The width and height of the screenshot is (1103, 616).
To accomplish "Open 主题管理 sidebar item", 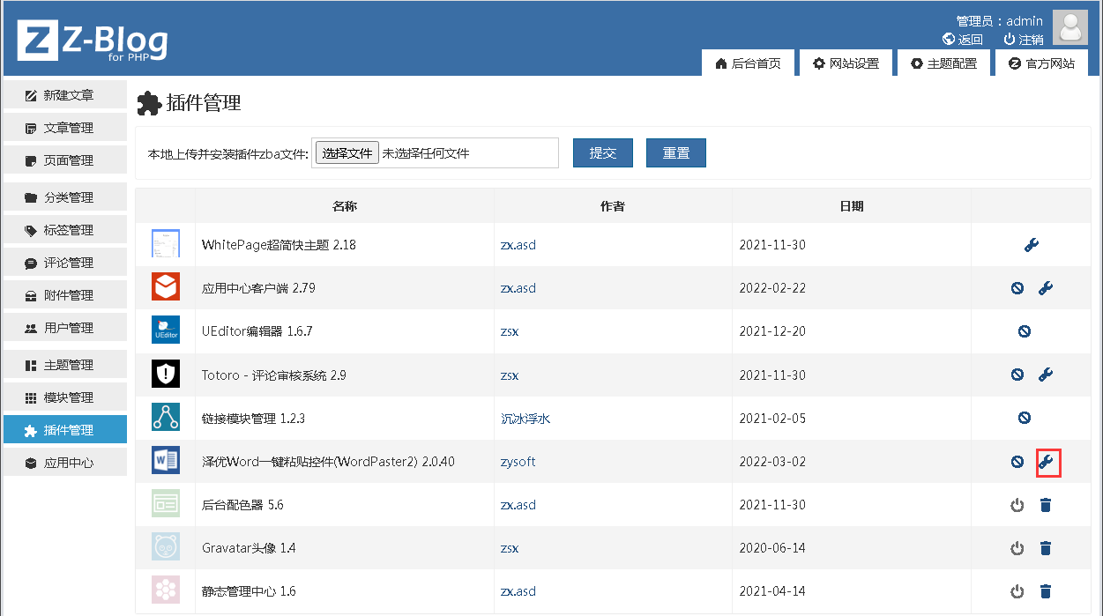I will [x=65, y=365].
